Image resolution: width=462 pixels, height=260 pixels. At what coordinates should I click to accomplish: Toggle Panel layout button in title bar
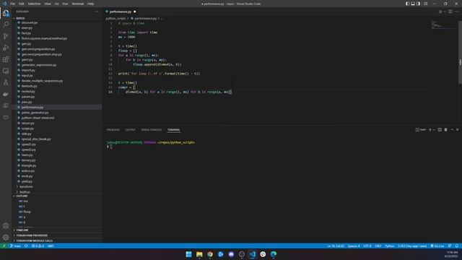coord(413,4)
